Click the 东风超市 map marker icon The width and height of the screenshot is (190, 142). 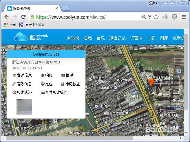[90, 80]
